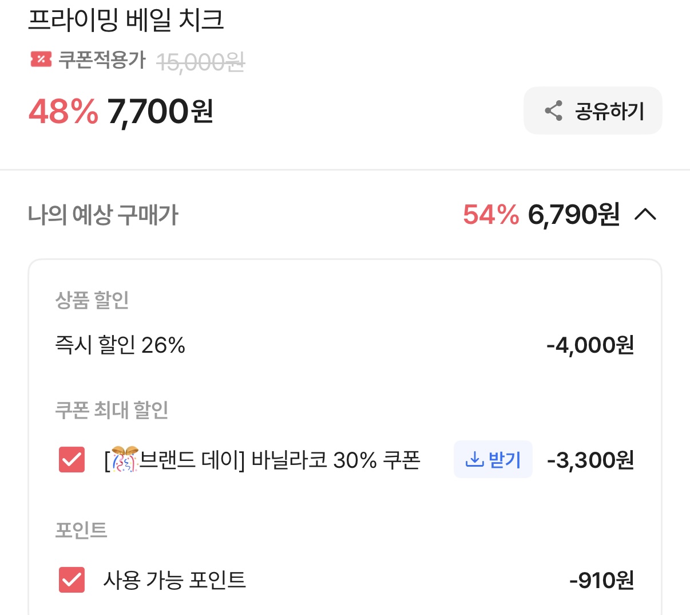The image size is (690, 615).
Task: Uncheck the 사용 가능 포인트 checkbox
Action: [x=72, y=580]
